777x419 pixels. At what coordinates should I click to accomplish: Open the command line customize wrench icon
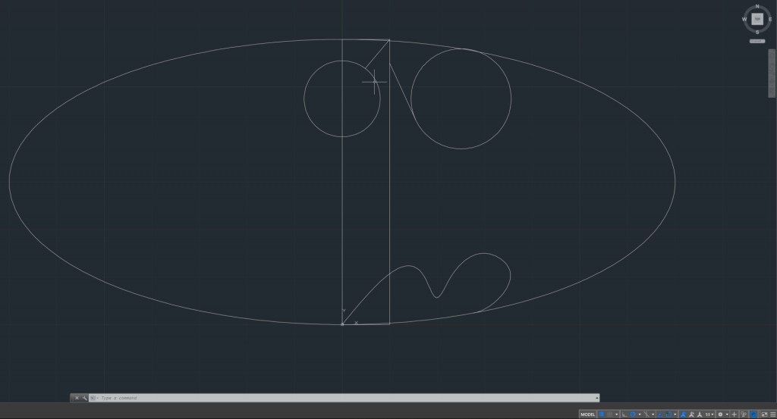pos(85,398)
